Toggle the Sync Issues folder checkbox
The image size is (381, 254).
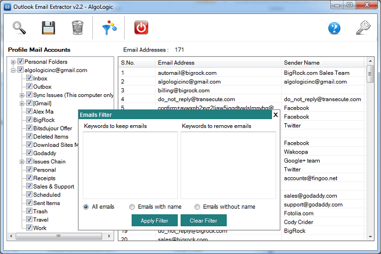(x=29, y=95)
